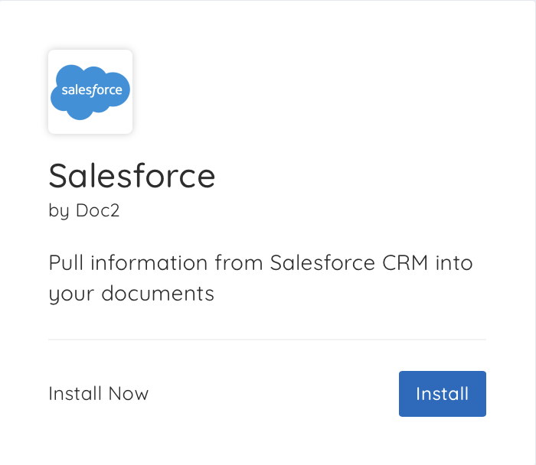Click the word "Install" on the blue button

tap(443, 394)
